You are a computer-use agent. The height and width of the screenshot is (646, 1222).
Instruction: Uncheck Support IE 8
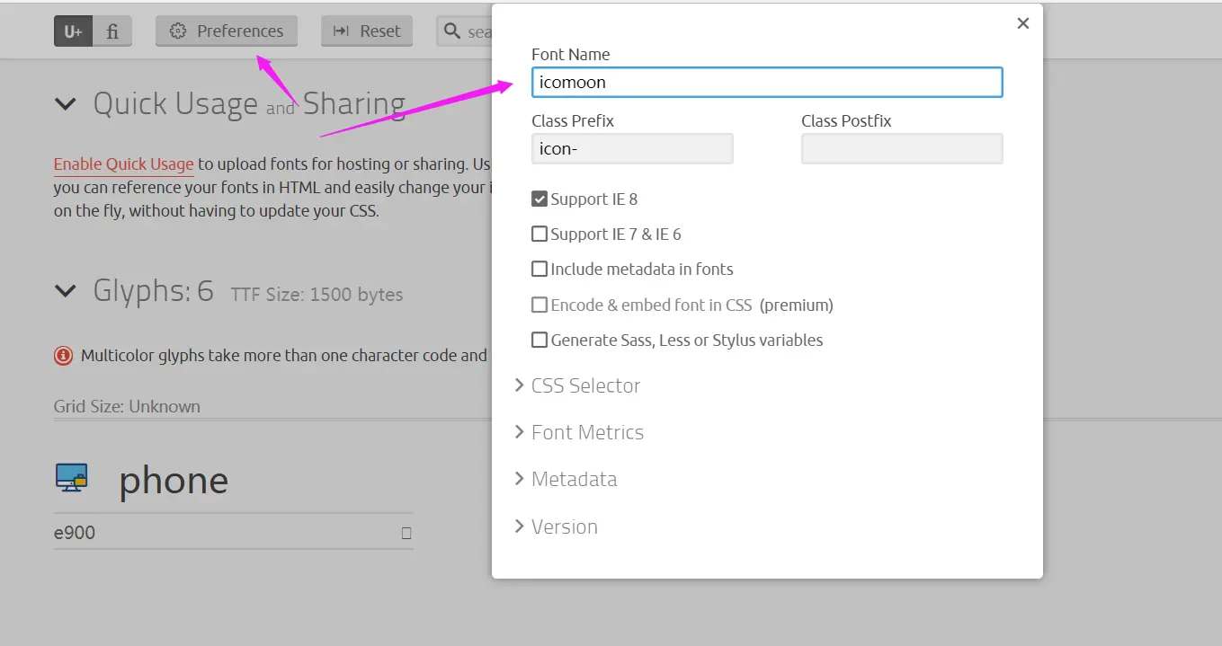(x=540, y=199)
